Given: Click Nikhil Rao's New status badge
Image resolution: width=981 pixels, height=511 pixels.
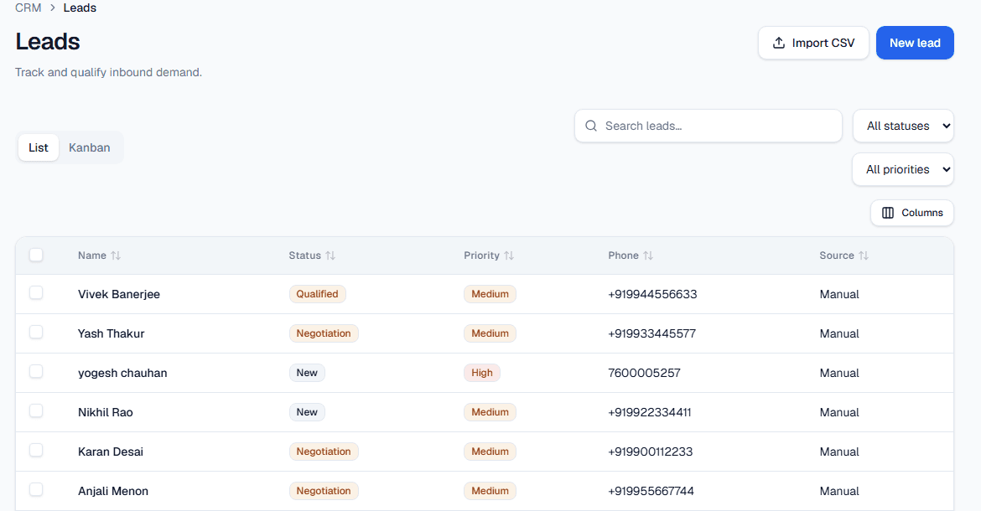Looking at the screenshot, I should pos(307,412).
